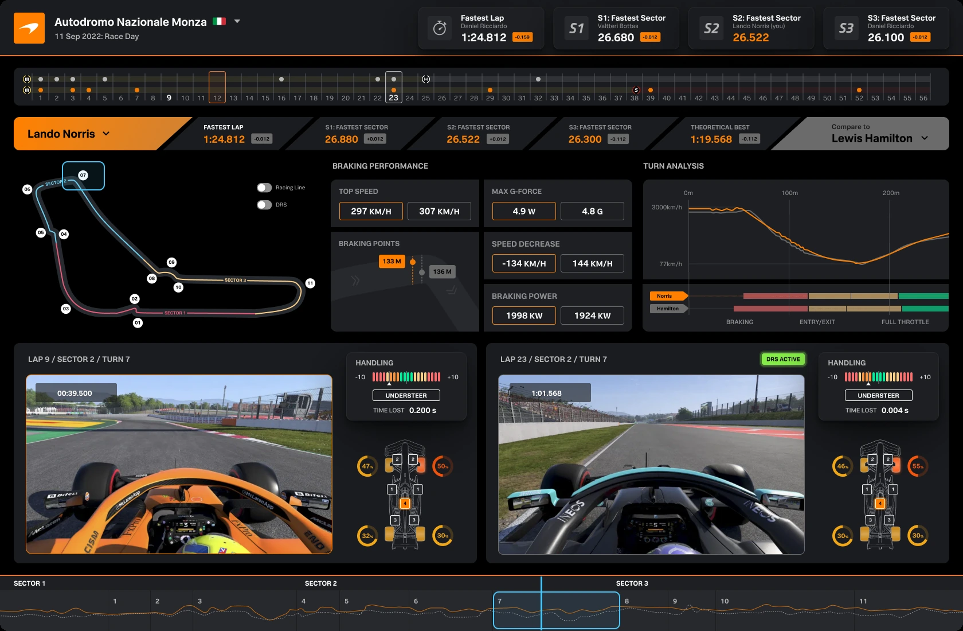Select lap 39 in the lap timeline

[x=651, y=98]
